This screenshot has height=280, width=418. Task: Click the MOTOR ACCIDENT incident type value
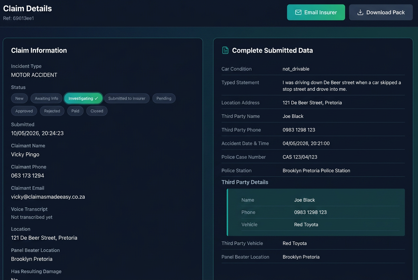[x=34, y=75]
